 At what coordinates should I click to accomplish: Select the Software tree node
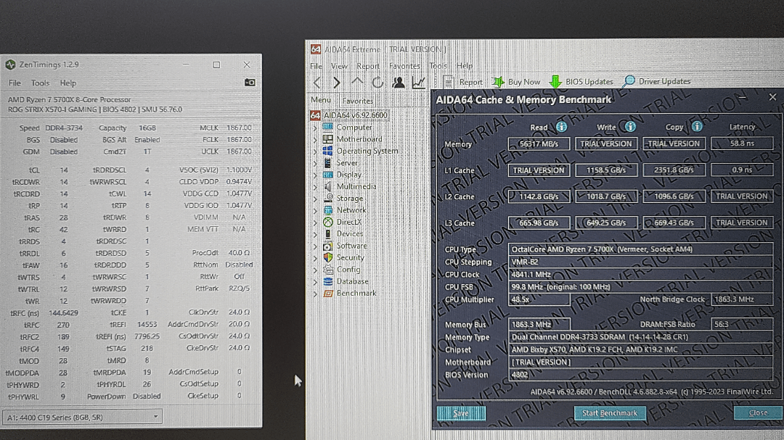pyautogui.click(x=351, y=246)
